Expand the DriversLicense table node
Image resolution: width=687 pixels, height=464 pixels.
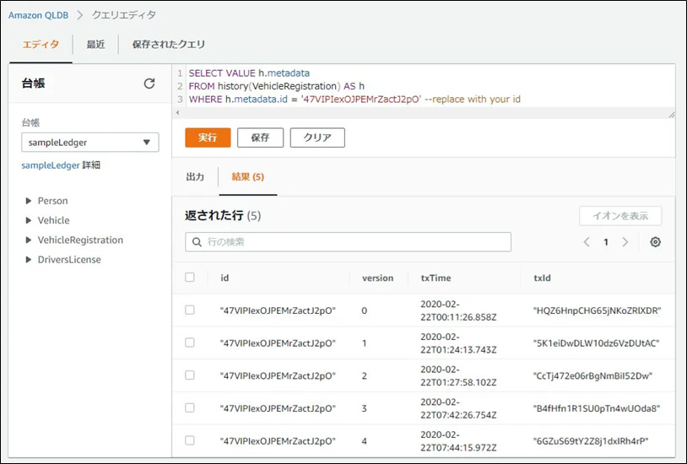[x=29, y=259]
